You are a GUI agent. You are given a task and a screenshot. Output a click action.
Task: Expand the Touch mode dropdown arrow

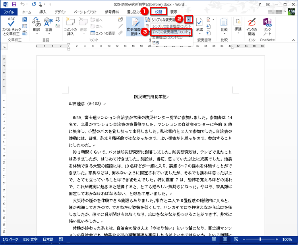coord(45,4)
